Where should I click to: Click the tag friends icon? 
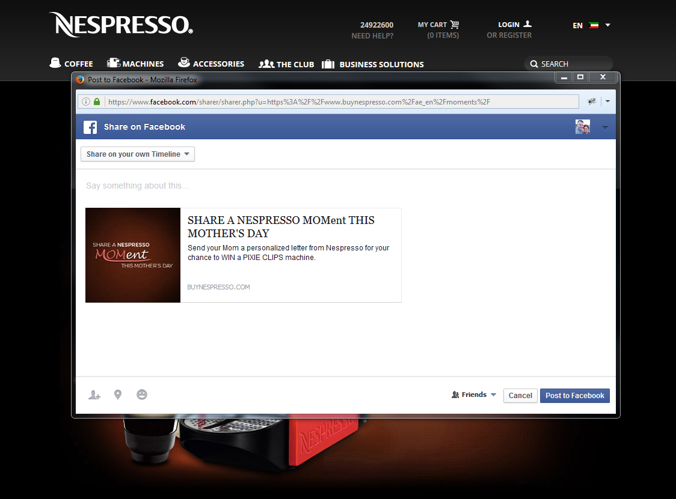pos(94,395)
